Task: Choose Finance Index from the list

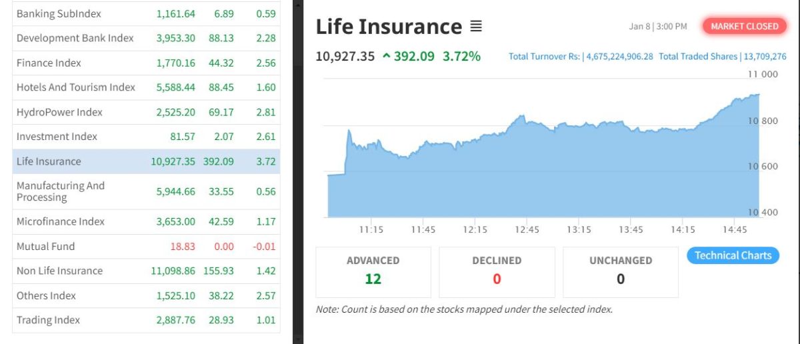Action: coord(49,63)
